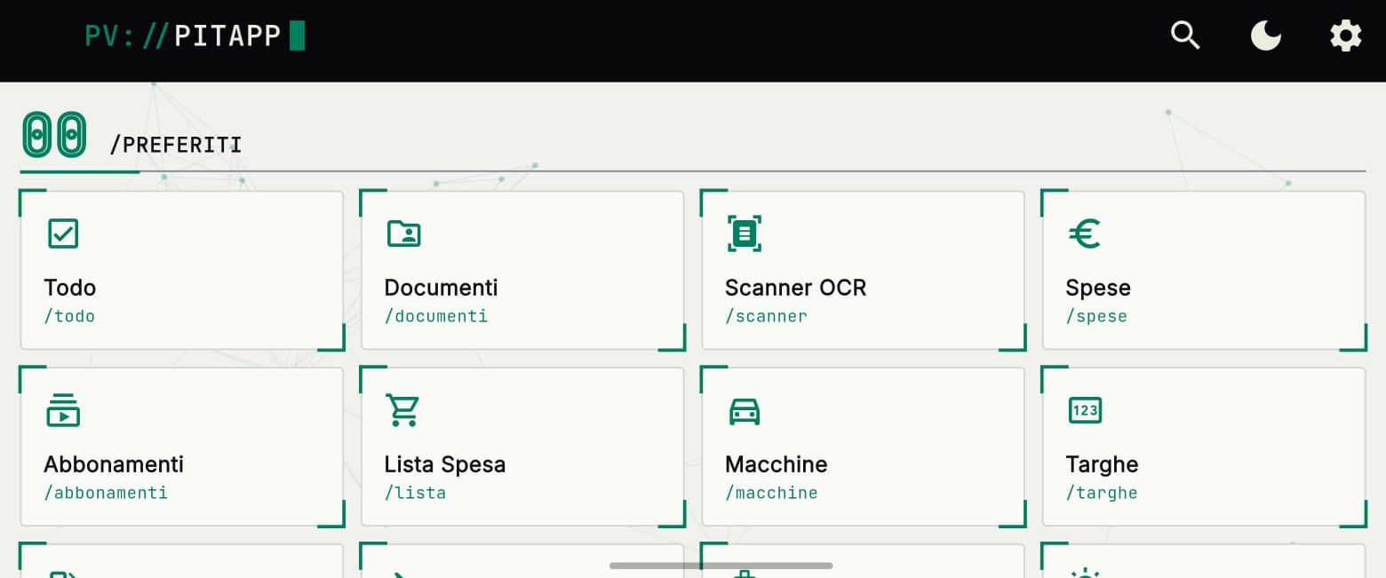Click the /scanner path text
The image size is (1386, 578).
(766, 316)
